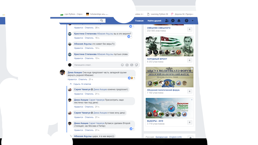The height and width of the screenshot is (145, 258).
Task: Open the notifications bell icon
Action: 179,20
